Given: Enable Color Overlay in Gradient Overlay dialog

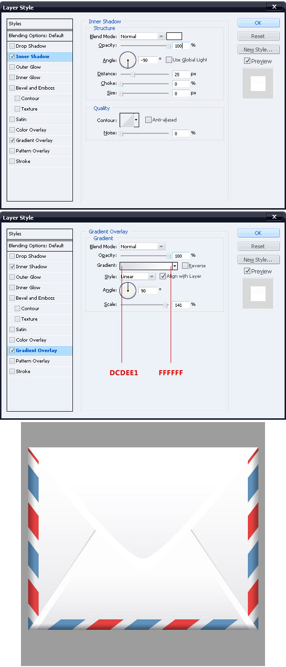Looking at the screenshot, I should 12,340.
